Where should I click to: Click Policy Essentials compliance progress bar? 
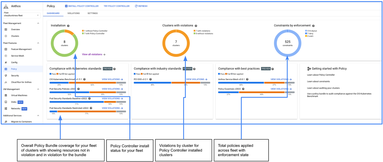256,92
